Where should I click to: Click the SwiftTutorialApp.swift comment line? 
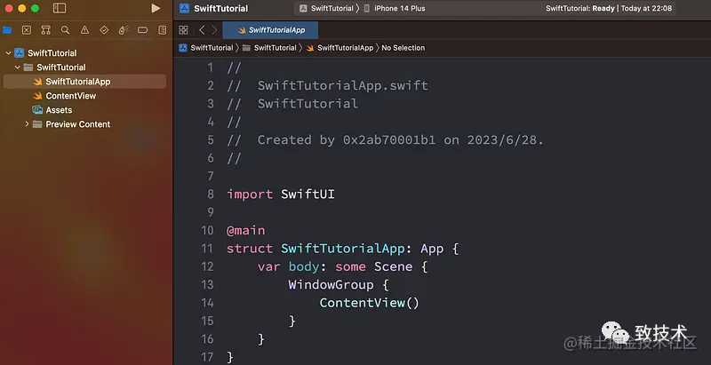coord(327,85)
